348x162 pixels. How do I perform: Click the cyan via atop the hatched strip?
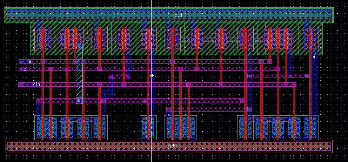coord(79,47)
